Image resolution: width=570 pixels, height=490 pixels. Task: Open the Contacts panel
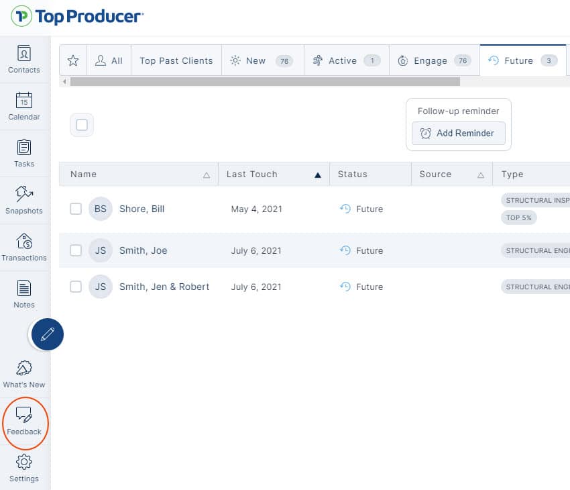tap(23, 60)
